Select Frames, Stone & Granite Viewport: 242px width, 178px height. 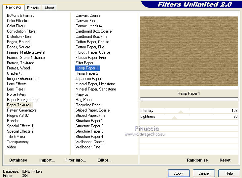click(x=26, y=58)
